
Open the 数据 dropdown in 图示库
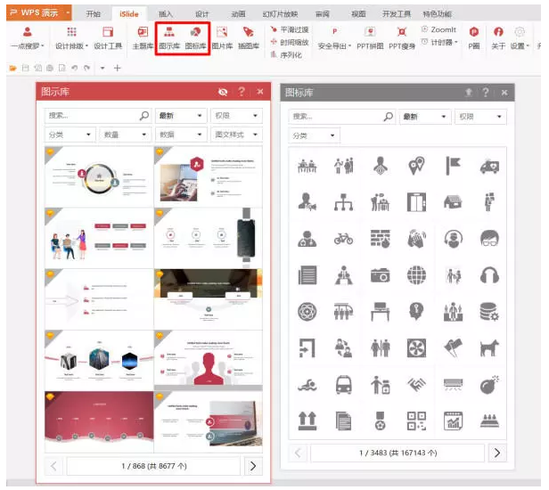click(x=181, y=135)
